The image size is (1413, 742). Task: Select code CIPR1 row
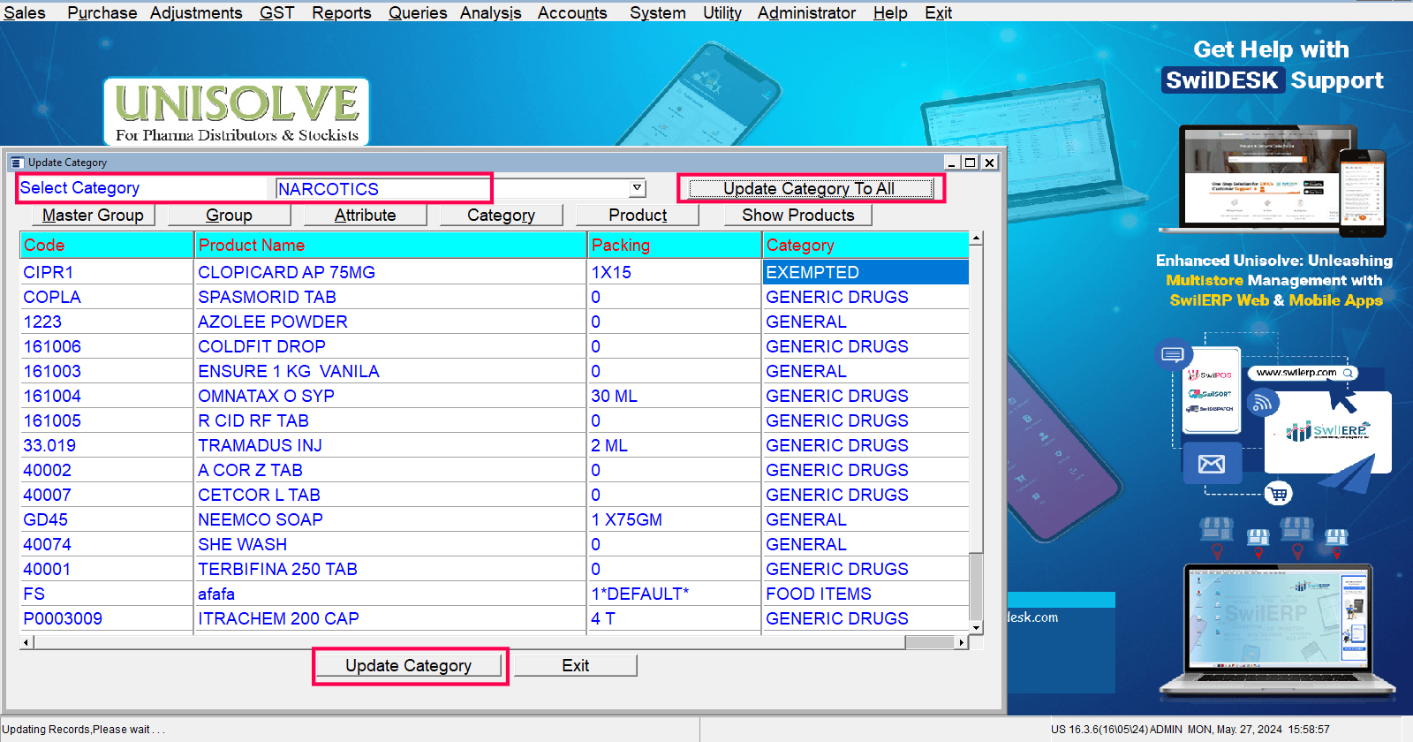[x=107, y=272]
